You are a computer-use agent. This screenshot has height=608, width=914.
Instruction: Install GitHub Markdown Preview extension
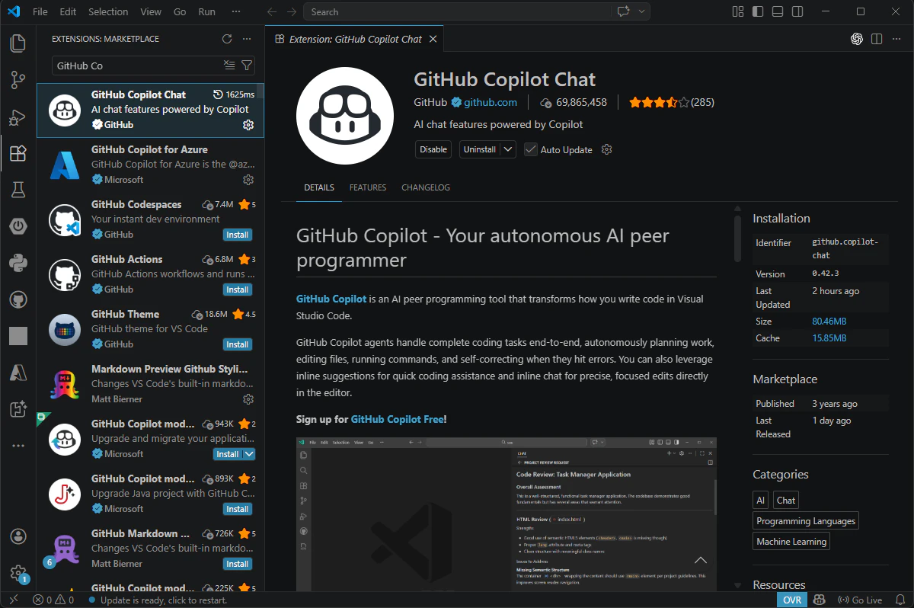238,564
